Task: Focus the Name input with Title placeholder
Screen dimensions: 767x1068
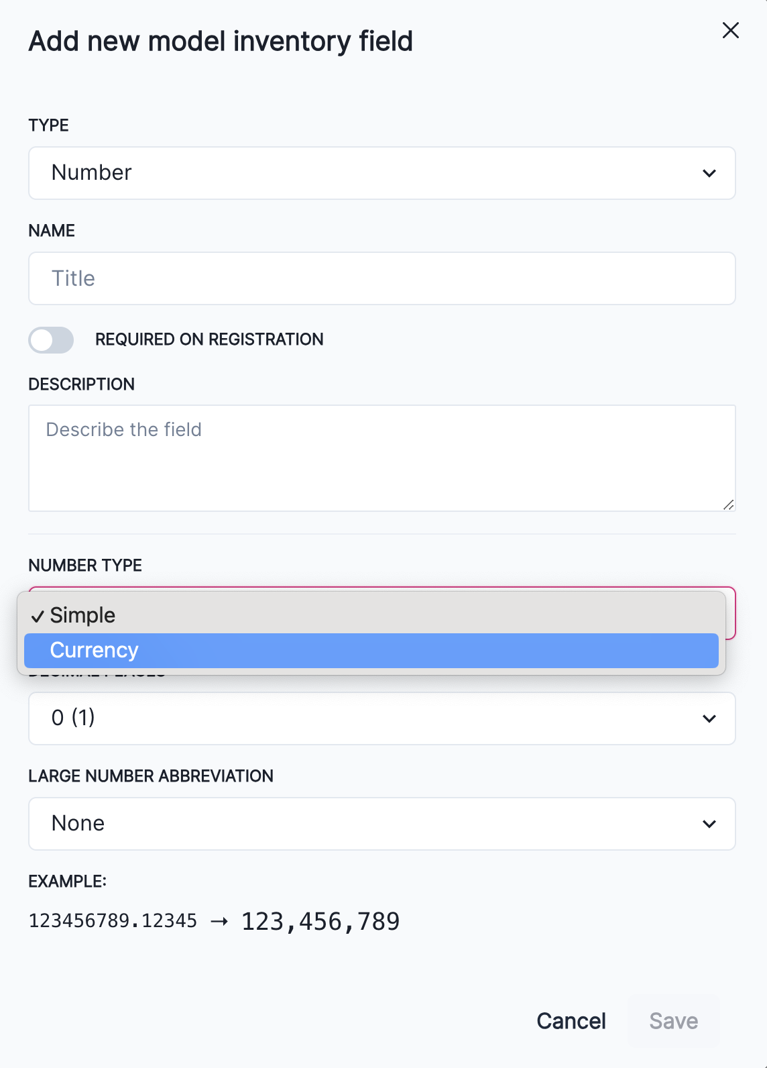Action: (381, 278)
